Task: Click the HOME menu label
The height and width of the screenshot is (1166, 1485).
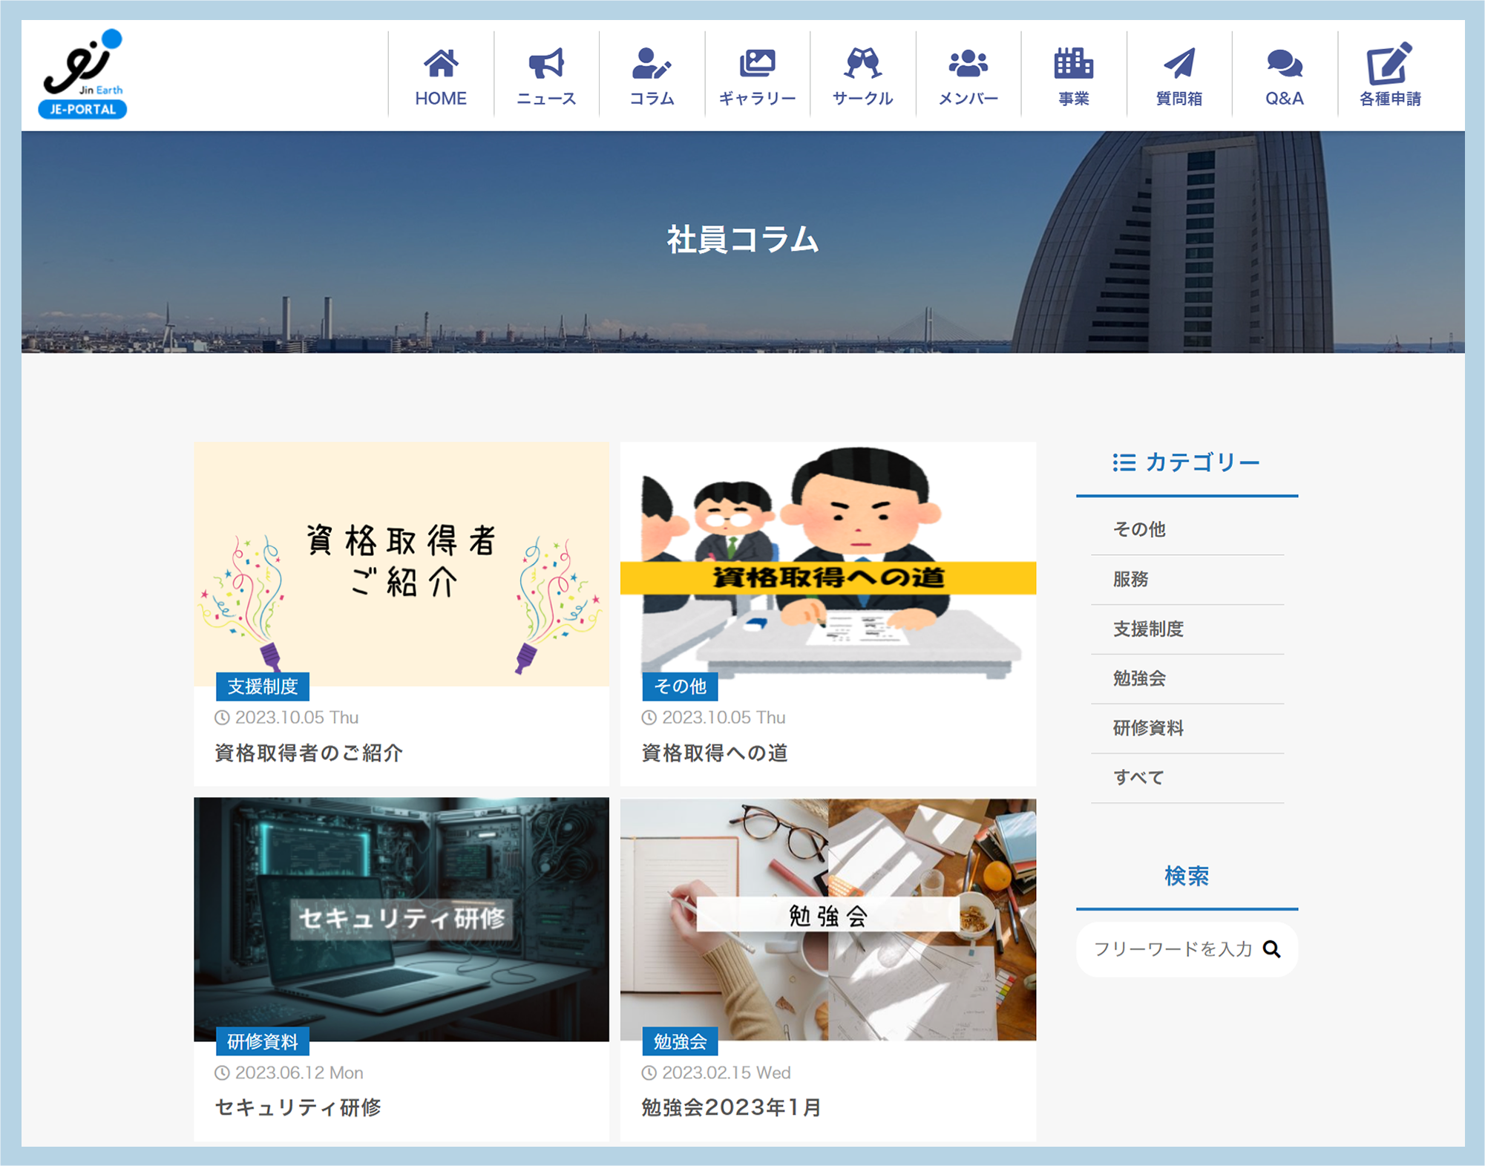Action: pos(441,99)
